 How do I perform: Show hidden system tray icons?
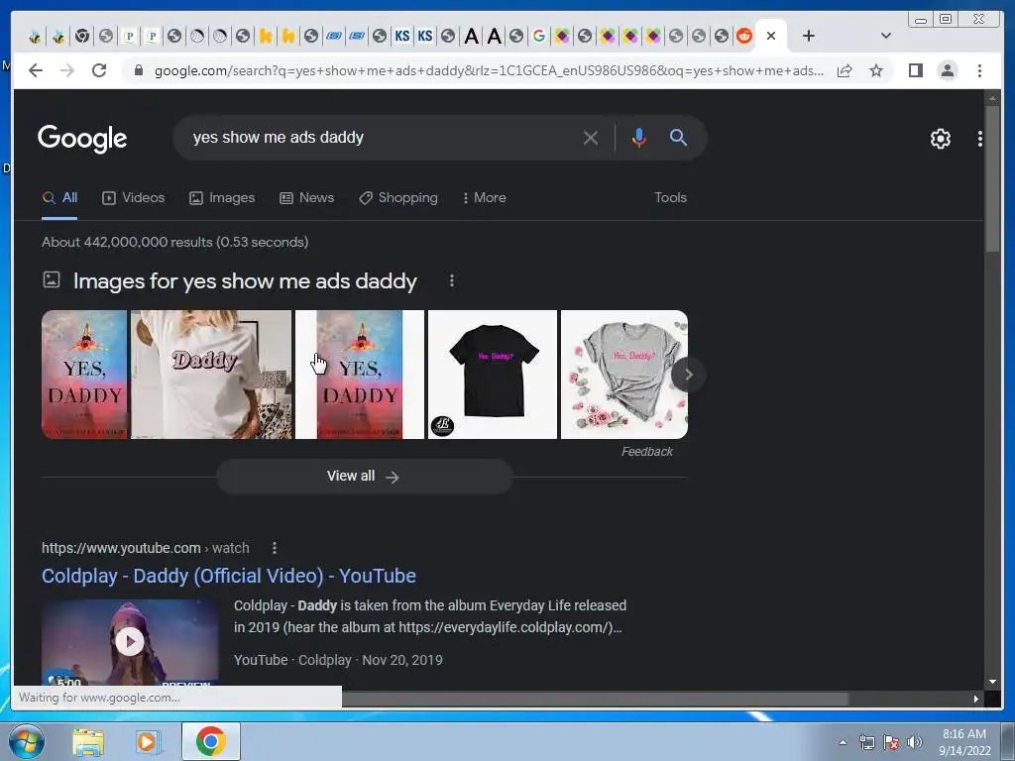(x=843, y=742)
